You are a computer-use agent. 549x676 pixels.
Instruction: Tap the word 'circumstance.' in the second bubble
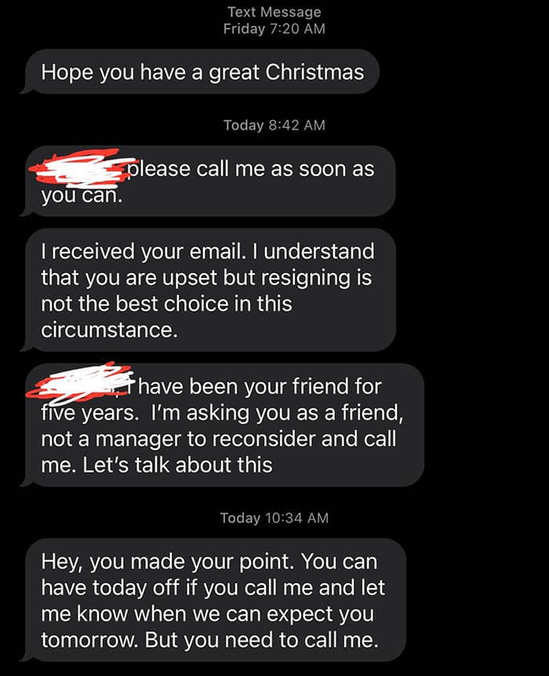coord(109,331)
